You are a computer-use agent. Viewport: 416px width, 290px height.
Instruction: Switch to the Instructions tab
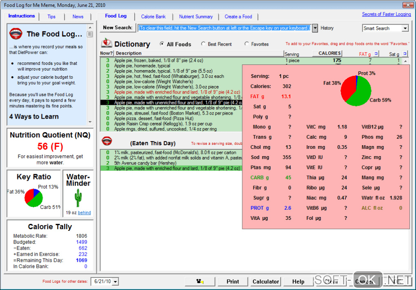[x=22, y=16]
